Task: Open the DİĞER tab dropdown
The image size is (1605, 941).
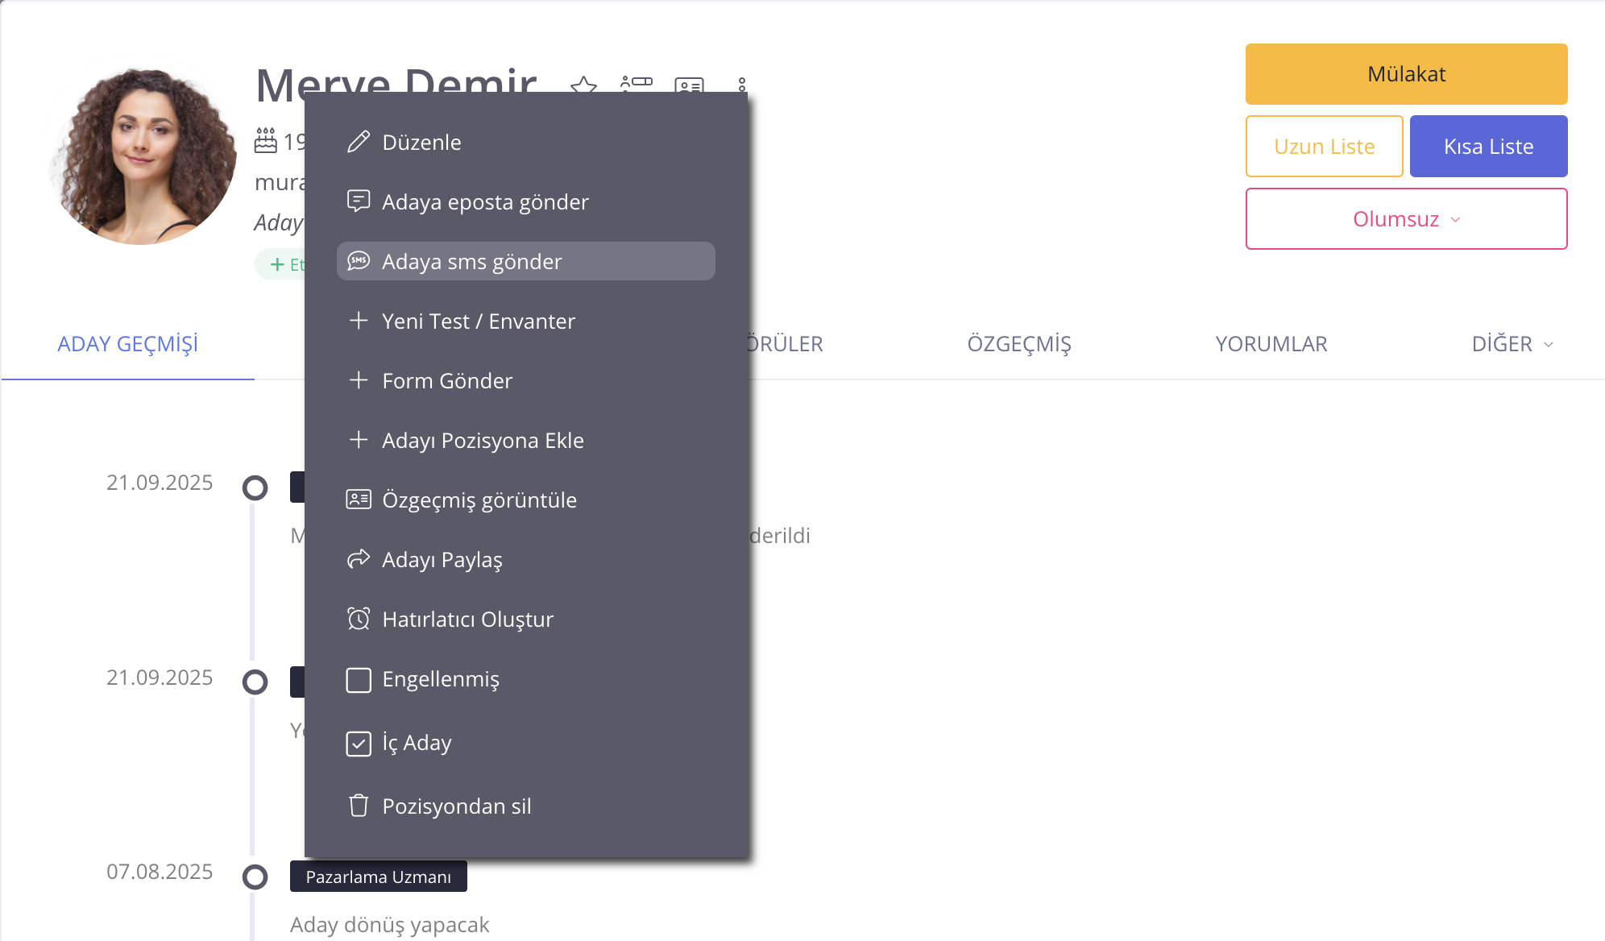Action: pyautogui.click(x=1512, y=344)
